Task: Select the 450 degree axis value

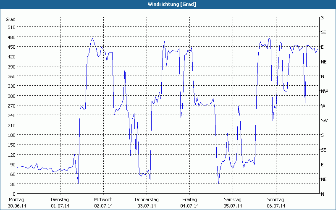Action: (x=11, y=47)
